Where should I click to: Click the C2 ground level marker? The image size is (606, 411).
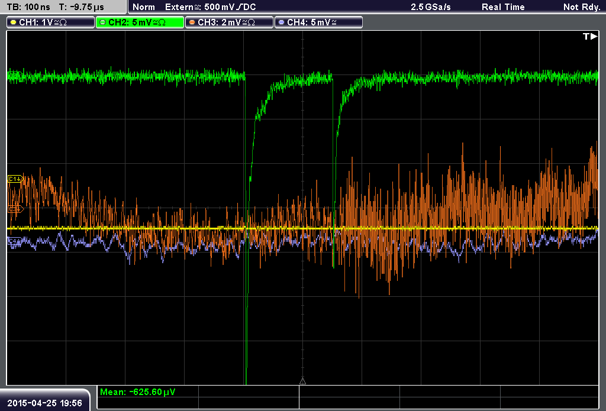pyautogui.click(x=15, y=76)
